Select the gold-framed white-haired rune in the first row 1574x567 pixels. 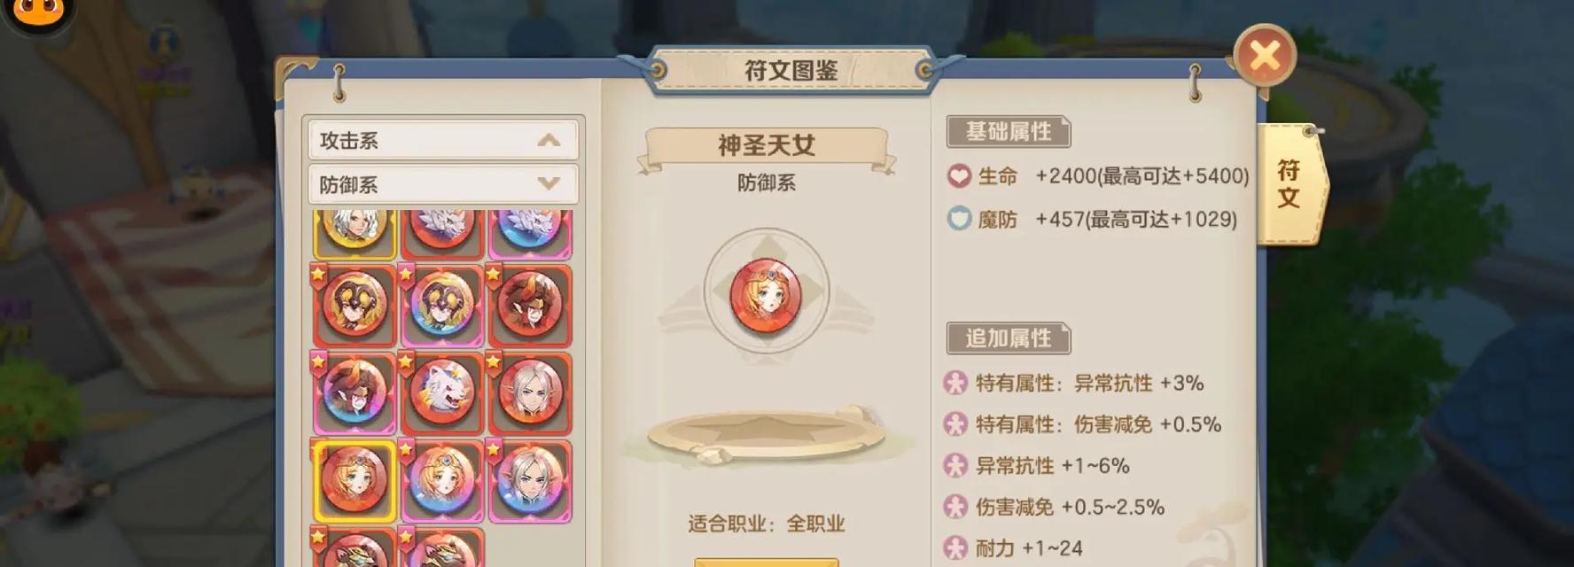[355, 234]
